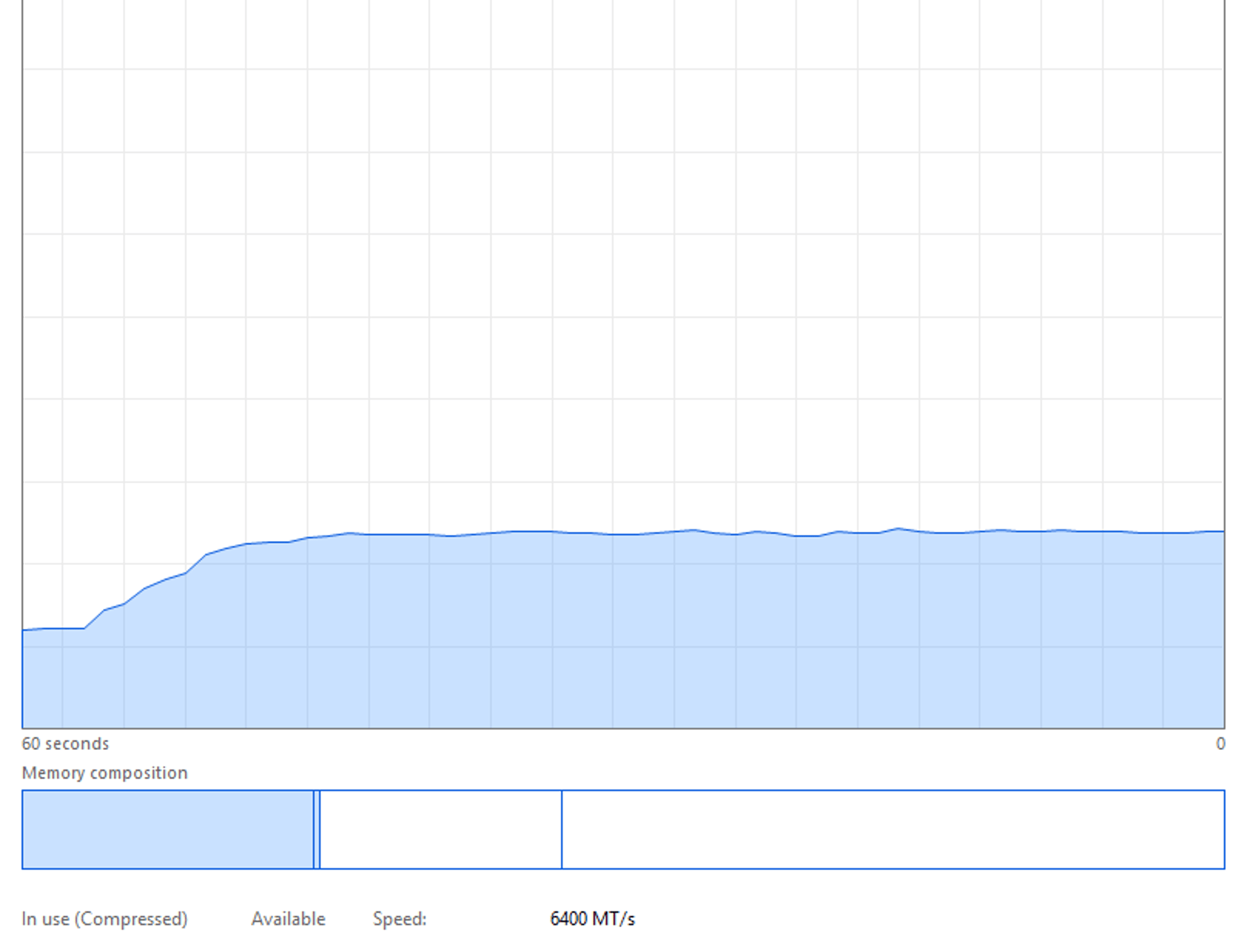Click the divider between Standby and Free segments

coord(561,829)
